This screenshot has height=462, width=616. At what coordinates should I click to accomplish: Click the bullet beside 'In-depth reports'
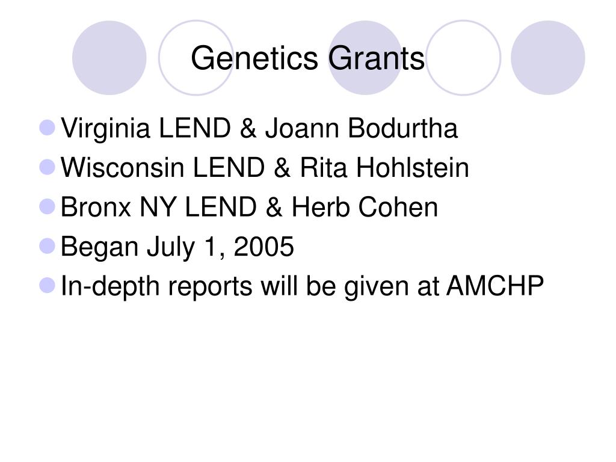pyautogui.click(x=47, y=286)
